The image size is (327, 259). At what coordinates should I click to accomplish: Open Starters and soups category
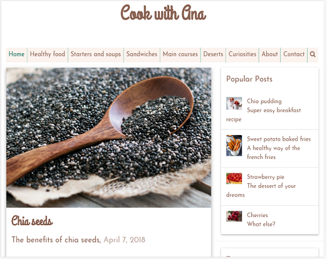[x=96, y=54]
